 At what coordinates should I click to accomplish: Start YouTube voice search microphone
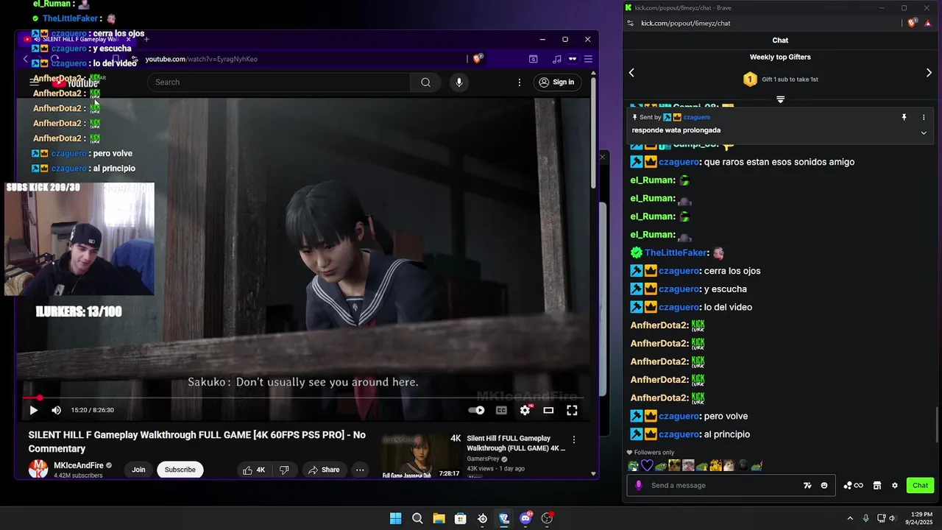click(x=459, y=82)
